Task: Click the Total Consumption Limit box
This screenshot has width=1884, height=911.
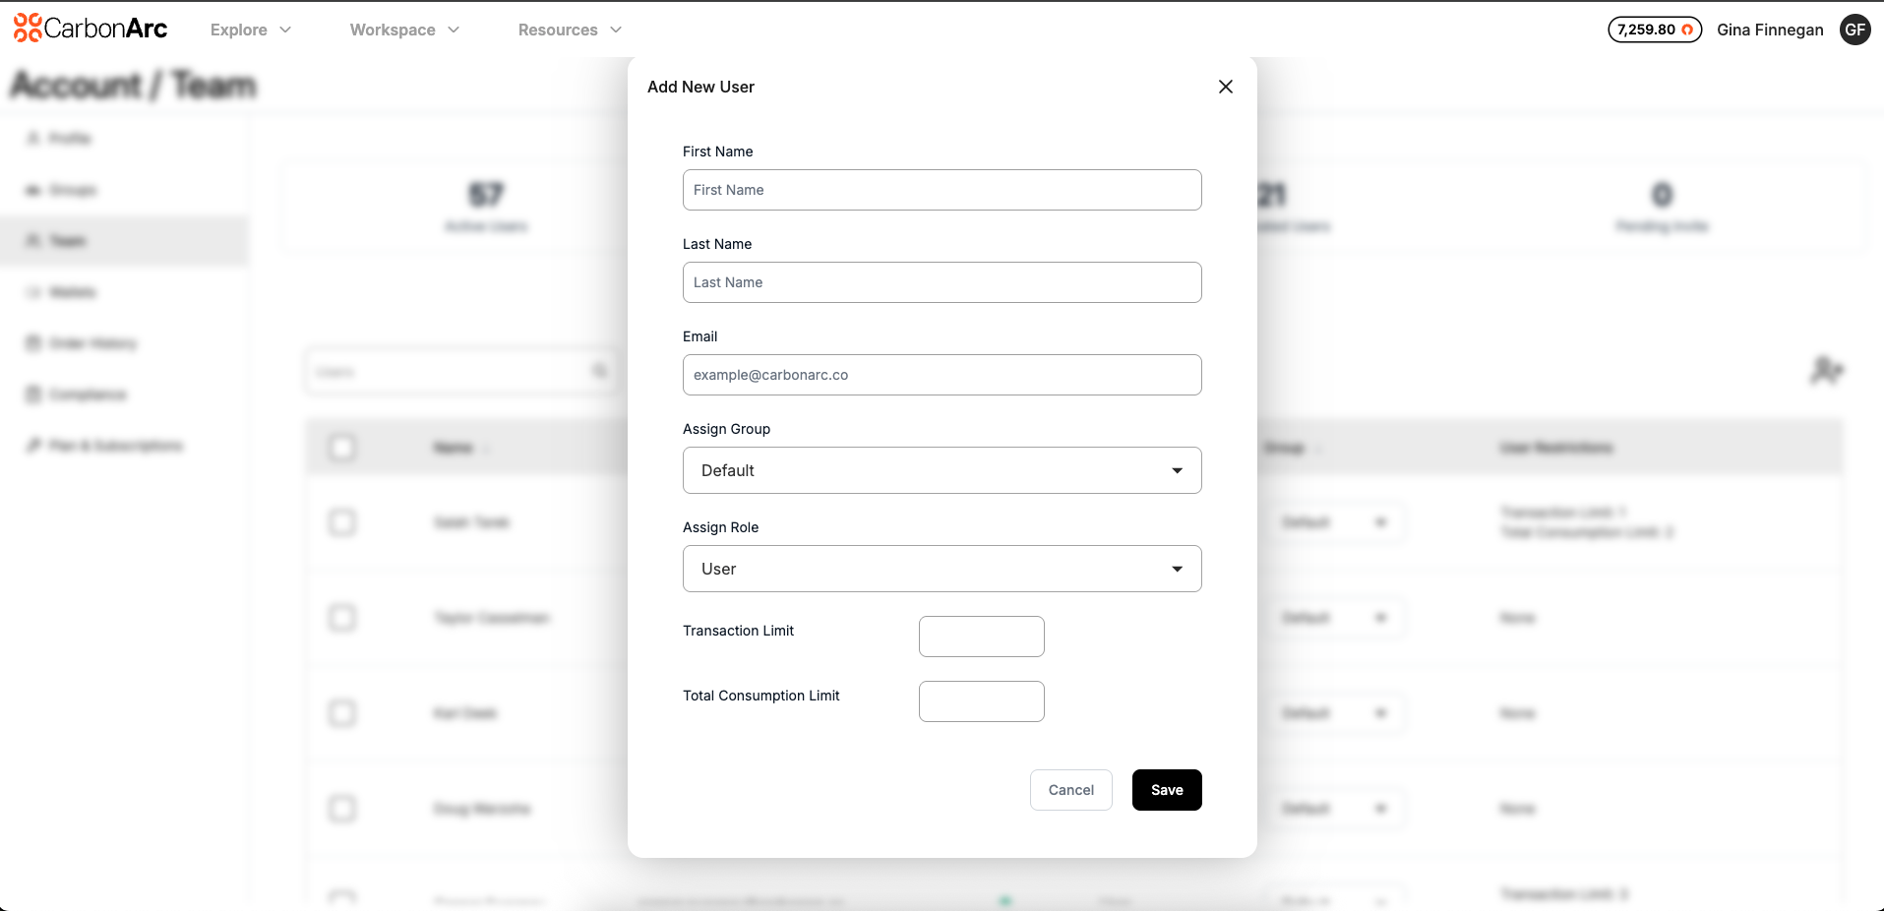Action: click(x=981, y=701)
